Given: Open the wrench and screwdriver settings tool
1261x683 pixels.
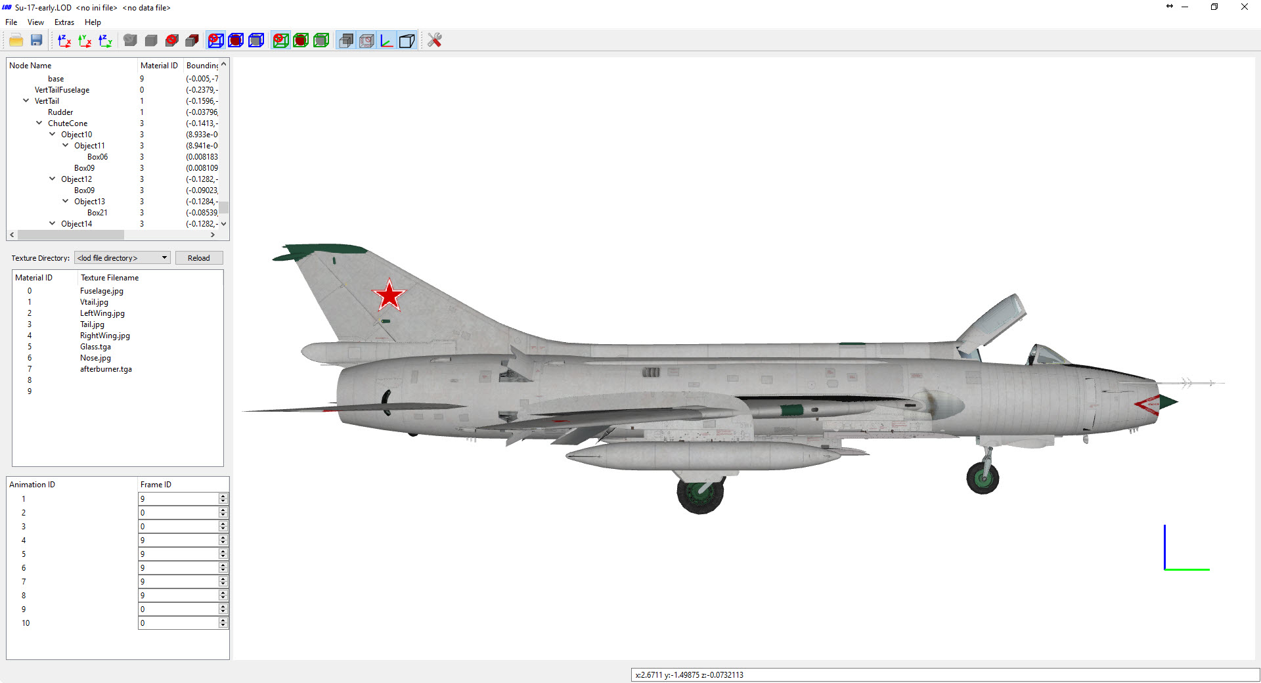Looking at the screenshot, I should click(x=434, y=41).
